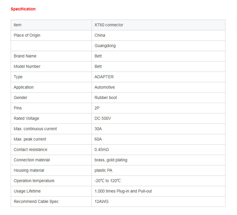The width and height of the screenshot is (237, 215).
Task: Select the XT60 connector cell
Action: pyautogui.click(x=158, y=25)
